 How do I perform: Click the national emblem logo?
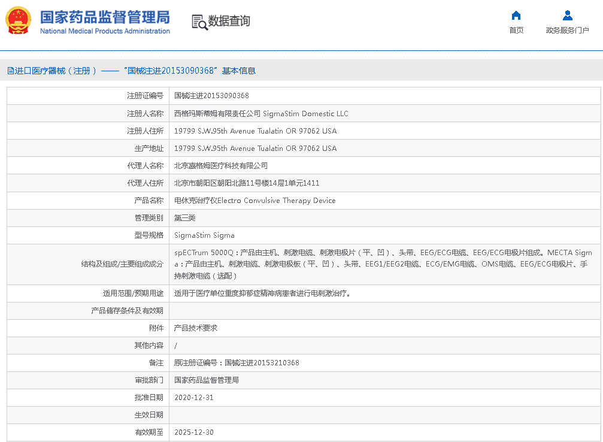pos(17,21)
